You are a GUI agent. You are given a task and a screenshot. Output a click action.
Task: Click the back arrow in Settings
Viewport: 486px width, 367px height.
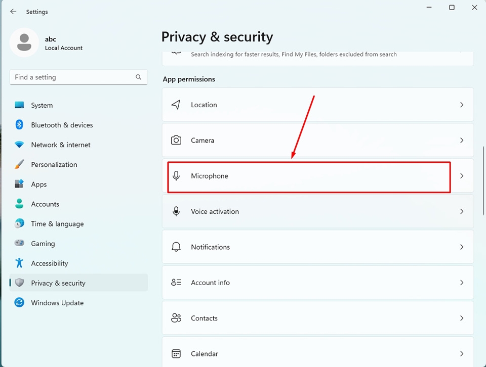pyautogui.click(x=13, y=12)
